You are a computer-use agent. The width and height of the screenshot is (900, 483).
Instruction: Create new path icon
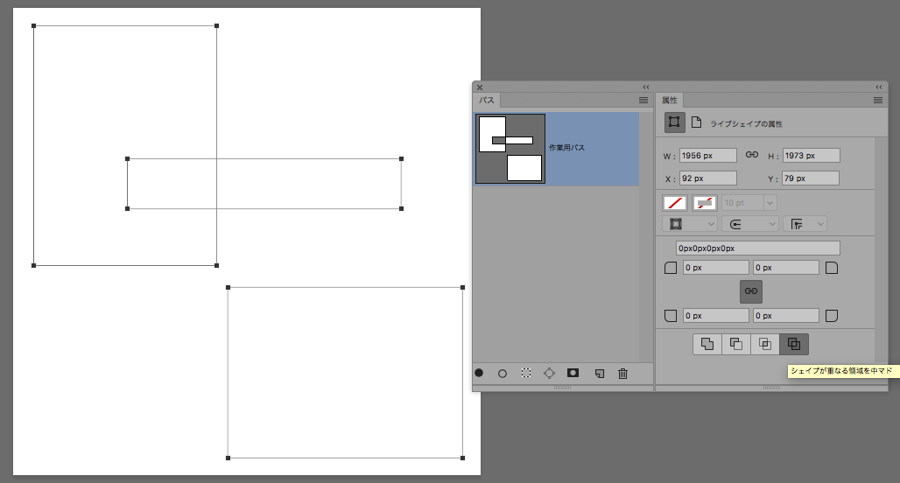599,374
